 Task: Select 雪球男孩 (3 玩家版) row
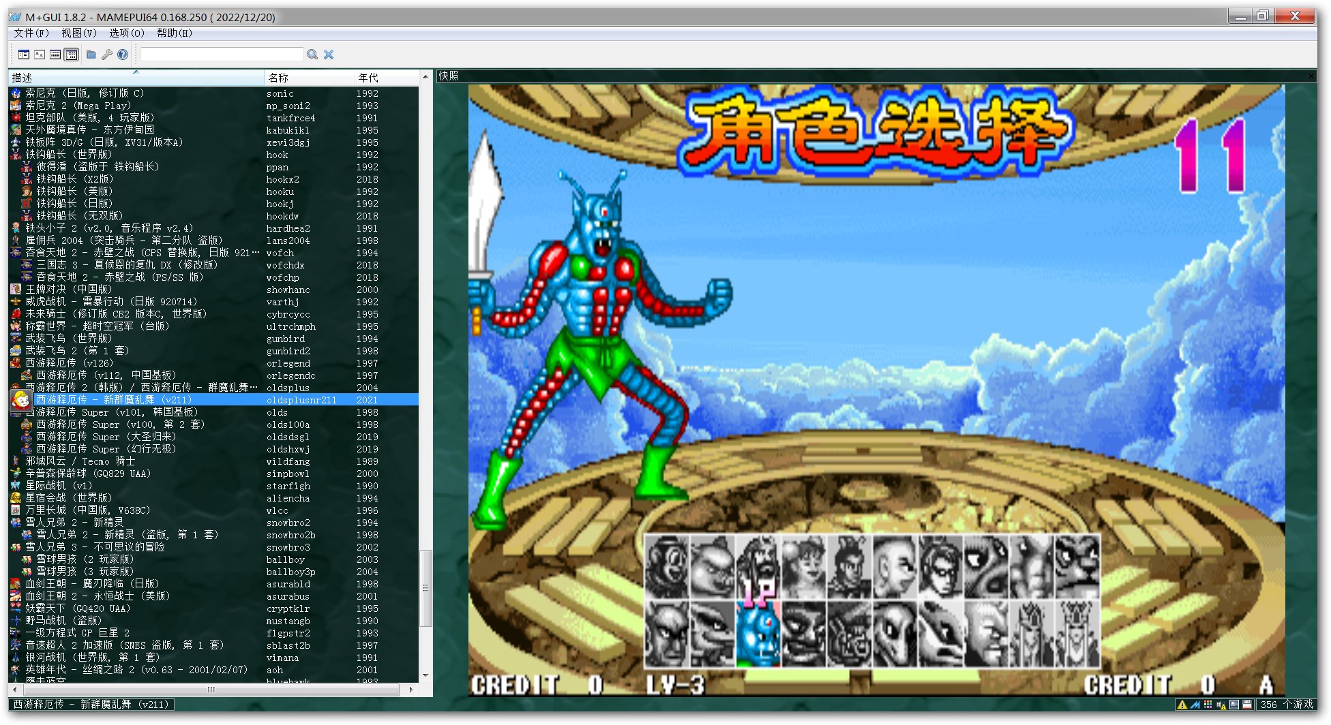point(214,572)
